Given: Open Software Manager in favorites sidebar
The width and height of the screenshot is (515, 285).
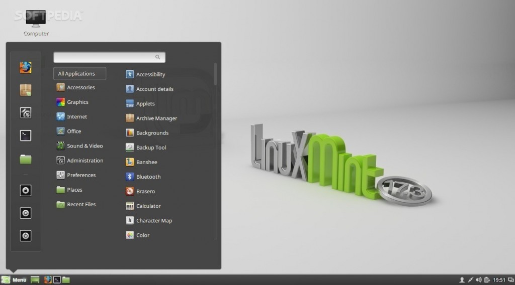Looking at the screenshot, I should 26,90.
